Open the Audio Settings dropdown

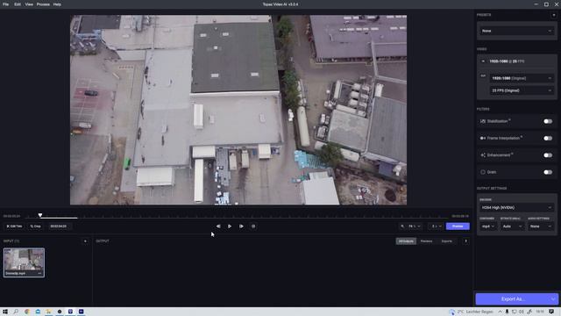(x=541, y=226)
